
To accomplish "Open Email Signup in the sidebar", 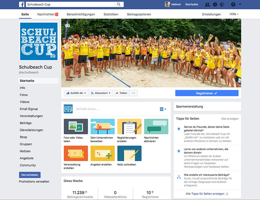I will (x=29, y=109).
